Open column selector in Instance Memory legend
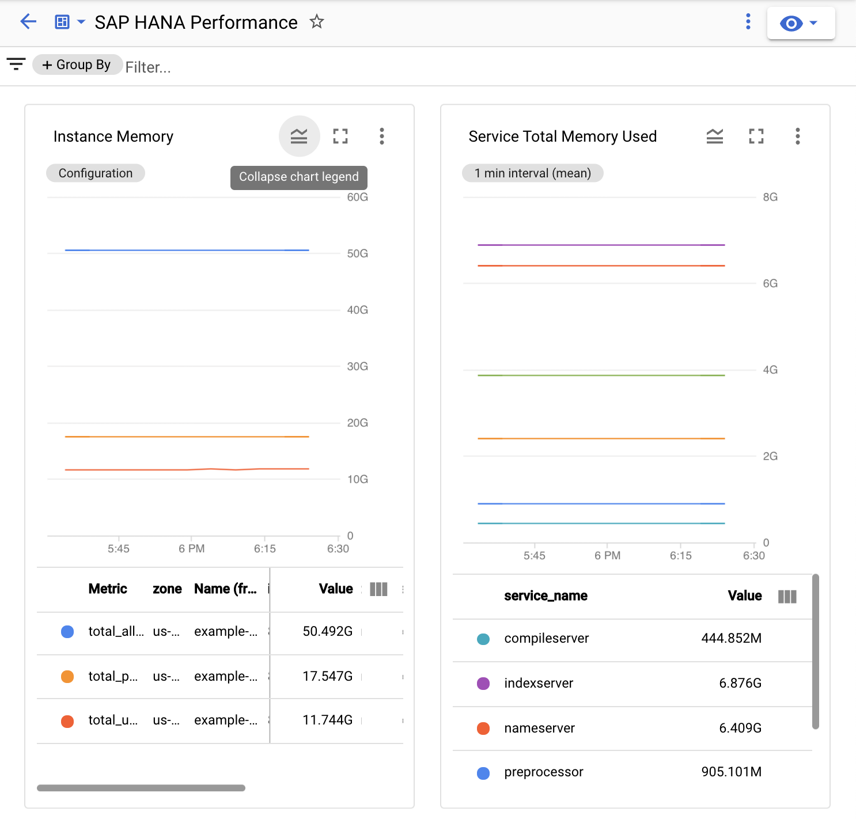Viewport: 856px width, 827px height. click(x=378, y=589)
